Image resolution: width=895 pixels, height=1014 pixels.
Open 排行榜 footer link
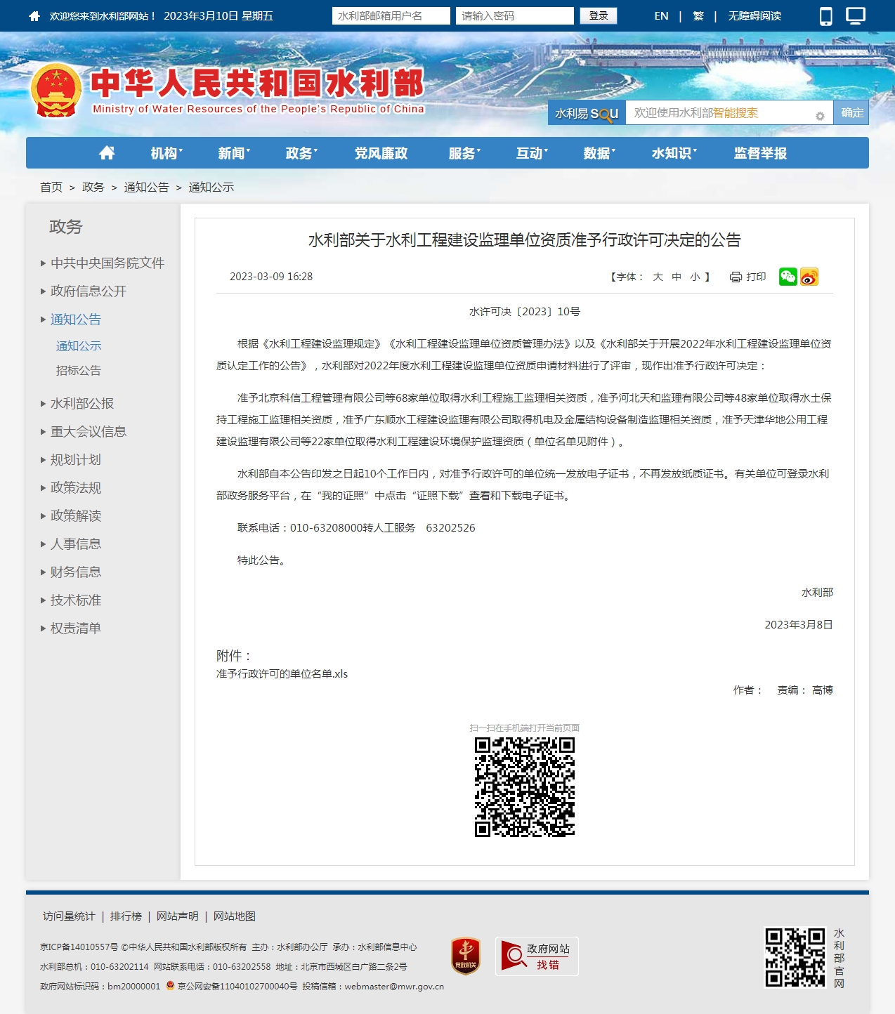click(x=126, y=916)
